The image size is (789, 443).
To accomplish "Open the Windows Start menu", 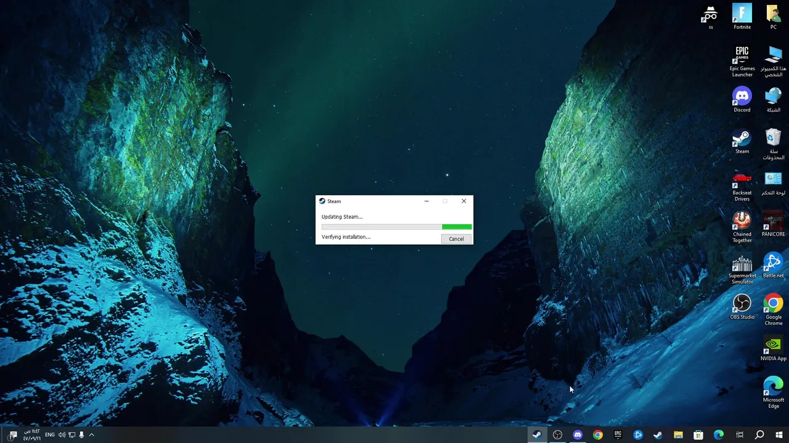I will coord(779,435).
